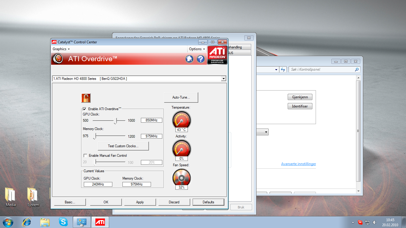This screenshot has height=228, width=406.
Task: Click the GPU Clock slider handle
Action: click(x=116, y=121)
